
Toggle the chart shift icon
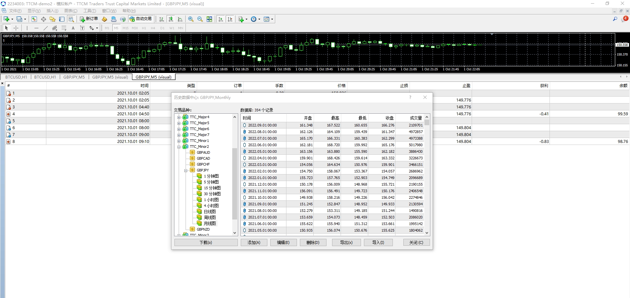point(230,19)
